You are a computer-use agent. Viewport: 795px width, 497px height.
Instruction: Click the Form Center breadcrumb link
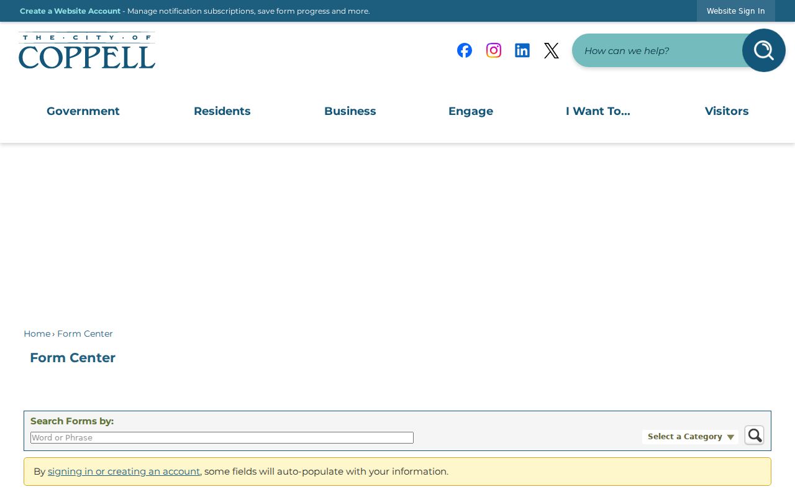click(x=85, y=334)
